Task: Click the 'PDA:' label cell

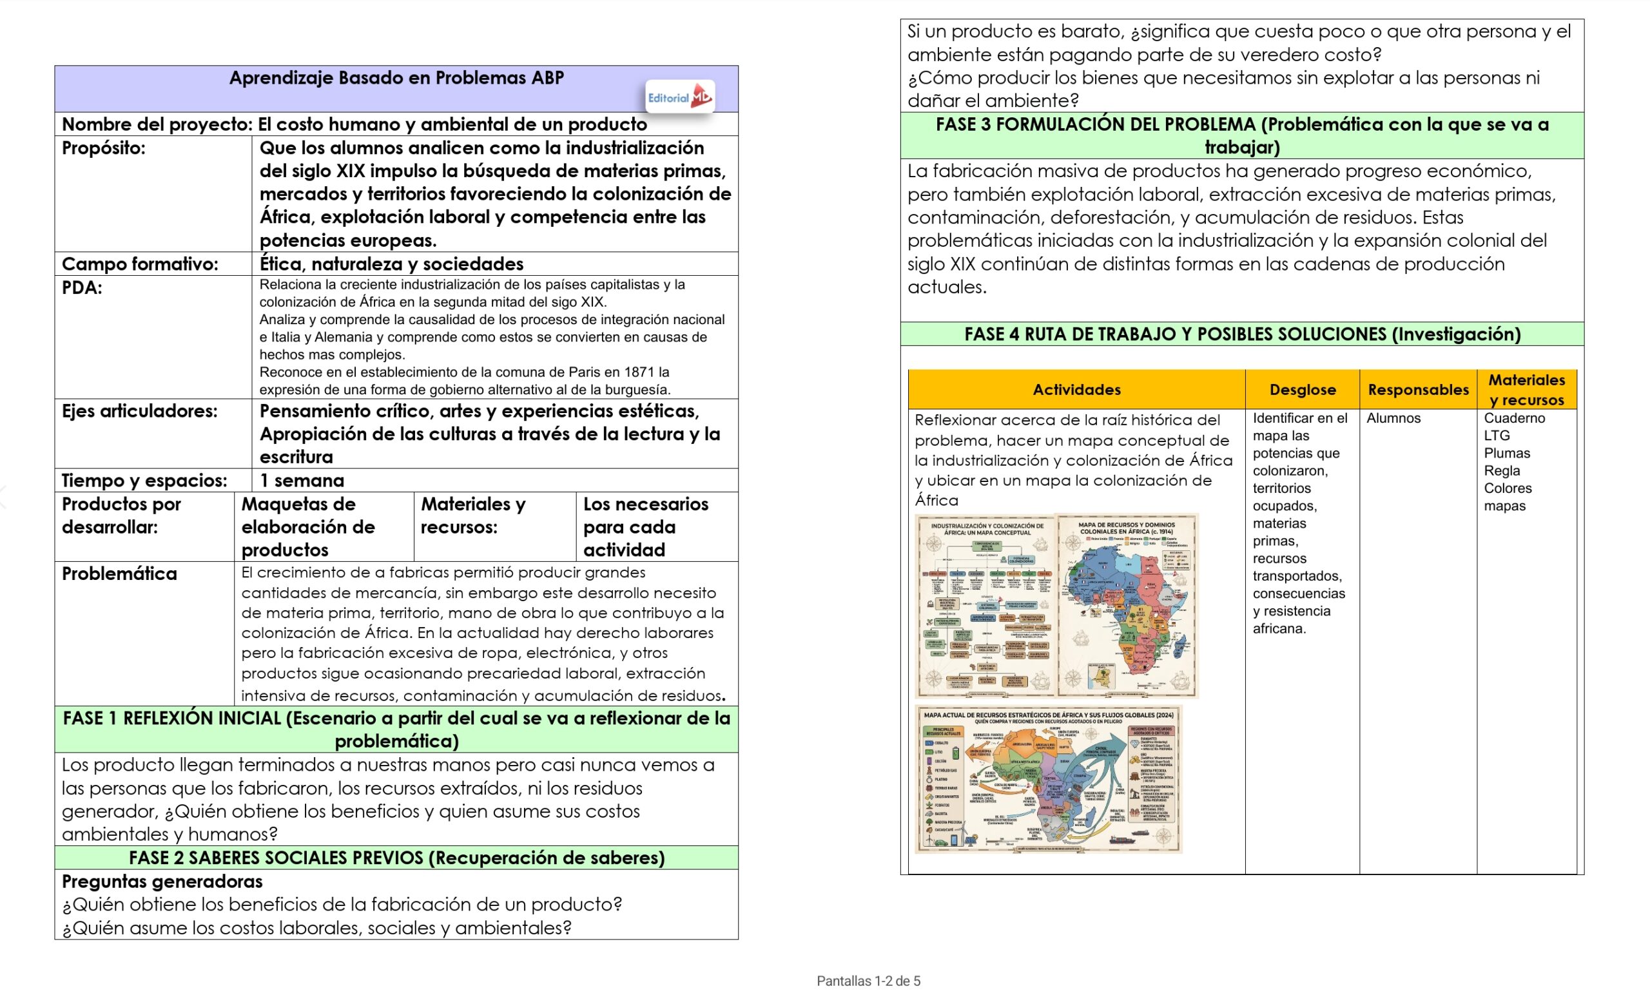Action: coord(153,336)
